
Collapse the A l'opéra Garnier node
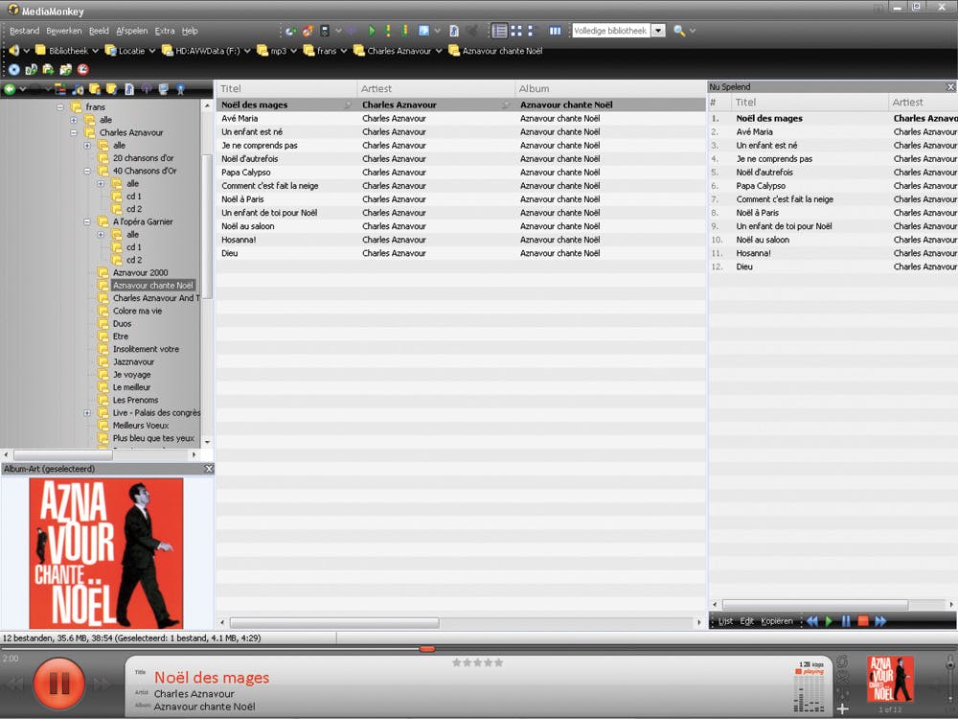click(x=87, y=222)
